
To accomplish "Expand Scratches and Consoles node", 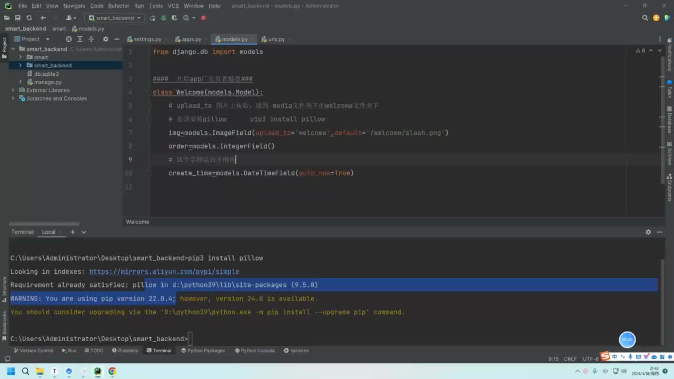I will click(13, 98).
